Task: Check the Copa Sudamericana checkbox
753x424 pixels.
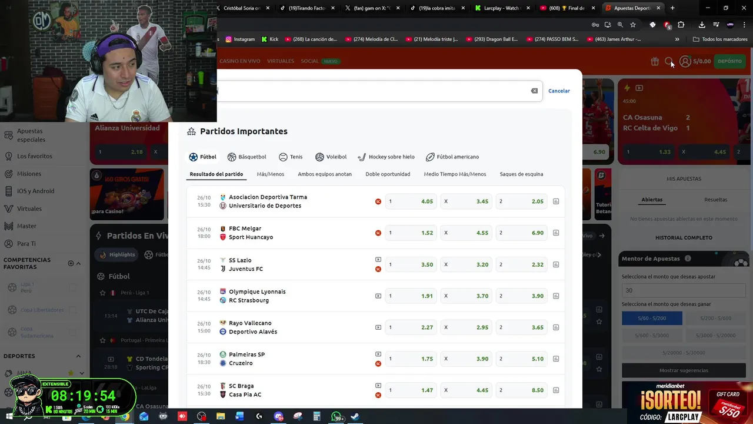Action: pos(73,332)
